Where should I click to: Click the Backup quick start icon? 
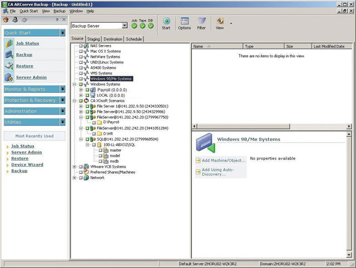(9, 54)
